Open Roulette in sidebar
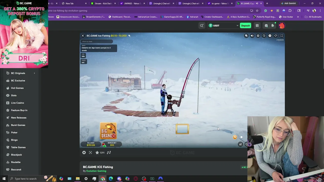Viewport: 324px width, 182px height. click(16, 162)
